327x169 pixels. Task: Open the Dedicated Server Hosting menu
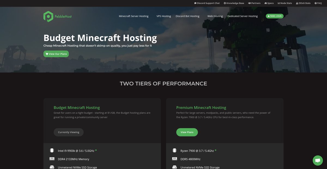243,16
